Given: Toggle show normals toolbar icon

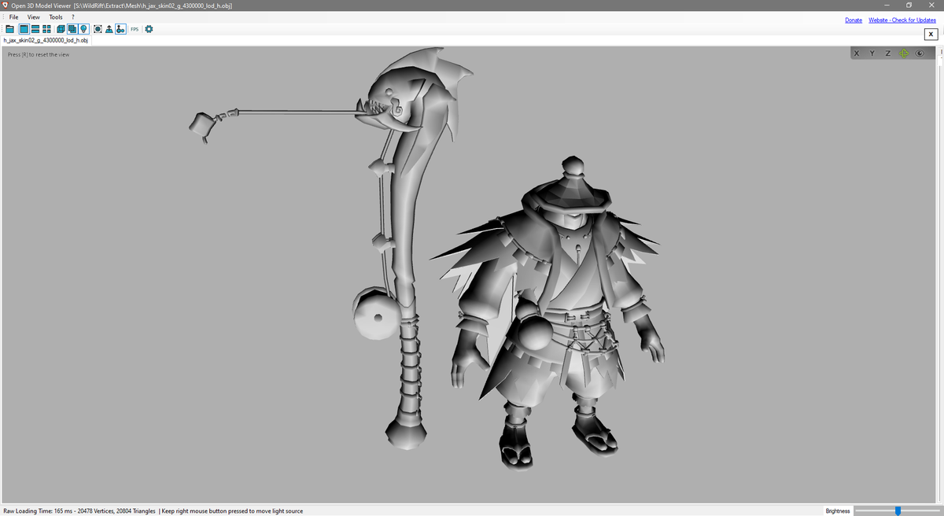Looking at the screenshot, I should click(x=109, y=29).
